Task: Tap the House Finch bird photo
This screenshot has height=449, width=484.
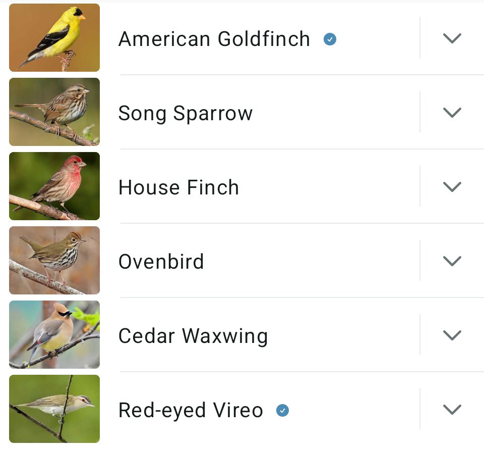Action: (54, 186)
